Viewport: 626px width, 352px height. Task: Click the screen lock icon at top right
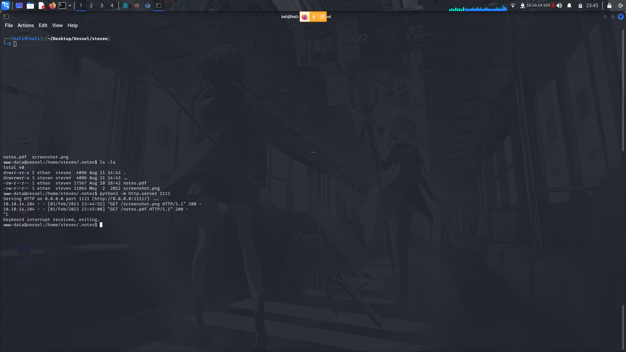608,6
